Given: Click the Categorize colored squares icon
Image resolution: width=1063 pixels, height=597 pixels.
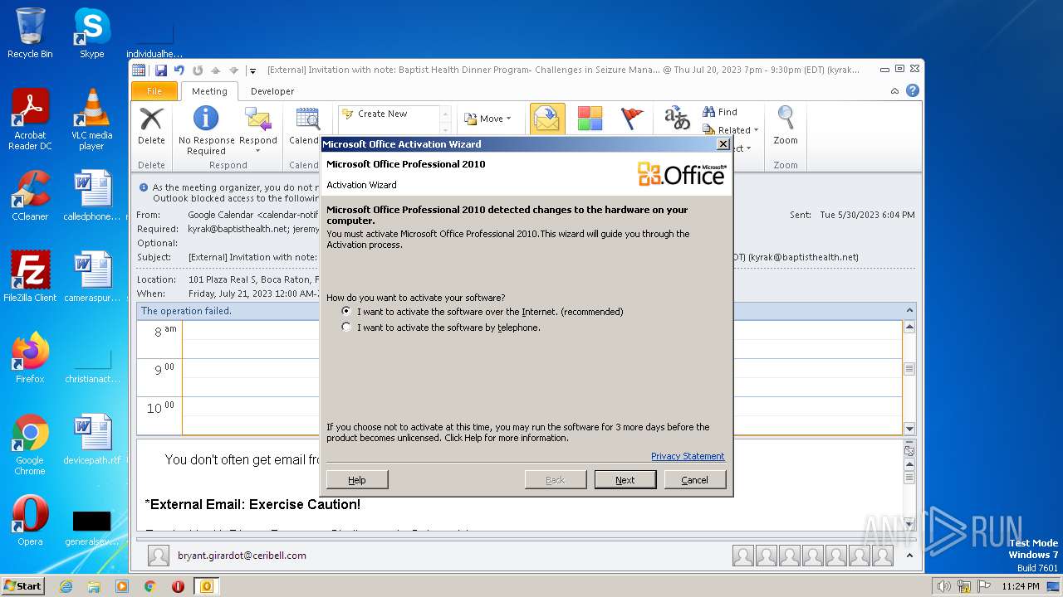Looking at the screenshot, I should [x=590, y=119].
